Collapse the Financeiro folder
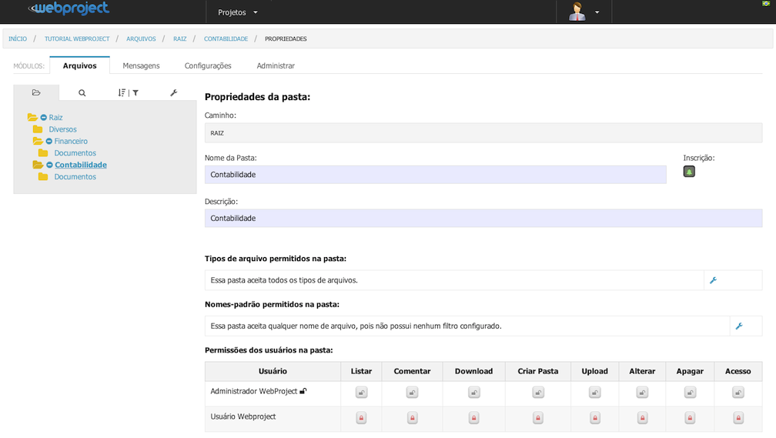 pyautogui.click(x=49, y=141)
